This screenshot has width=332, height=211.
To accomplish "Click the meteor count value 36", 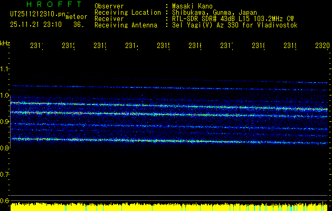I will (78, 24).
